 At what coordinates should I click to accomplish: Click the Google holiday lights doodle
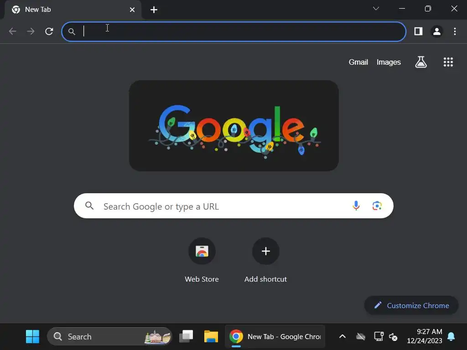pyautogui.click(x=234, y=126)
